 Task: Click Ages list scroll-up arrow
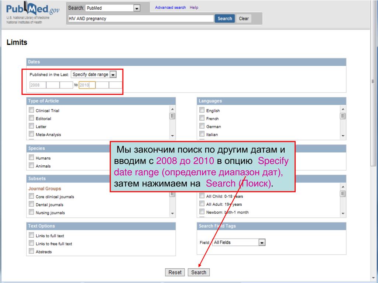tap(343, 187)
